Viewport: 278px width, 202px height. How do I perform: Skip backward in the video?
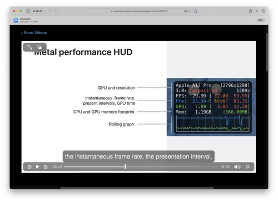click(x=29, y=167)
